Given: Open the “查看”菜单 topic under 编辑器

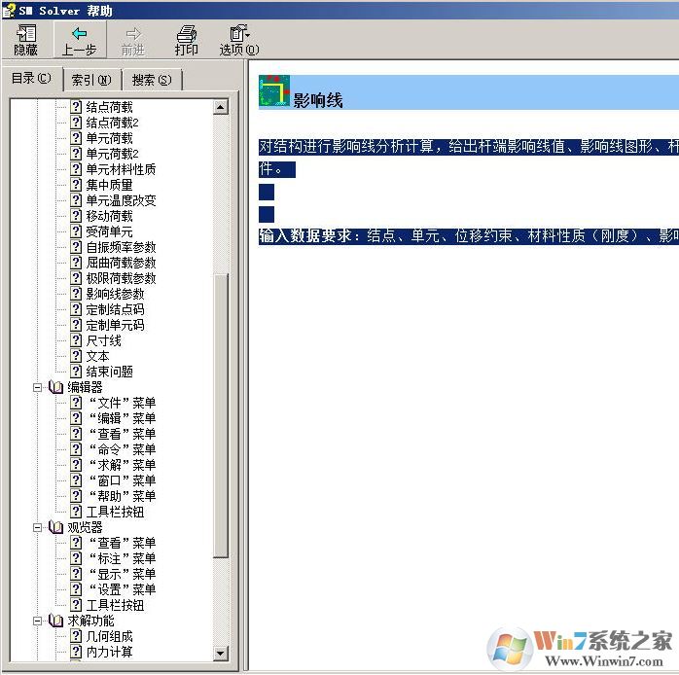Looking at the screenshot, I should tap(123, 434).
